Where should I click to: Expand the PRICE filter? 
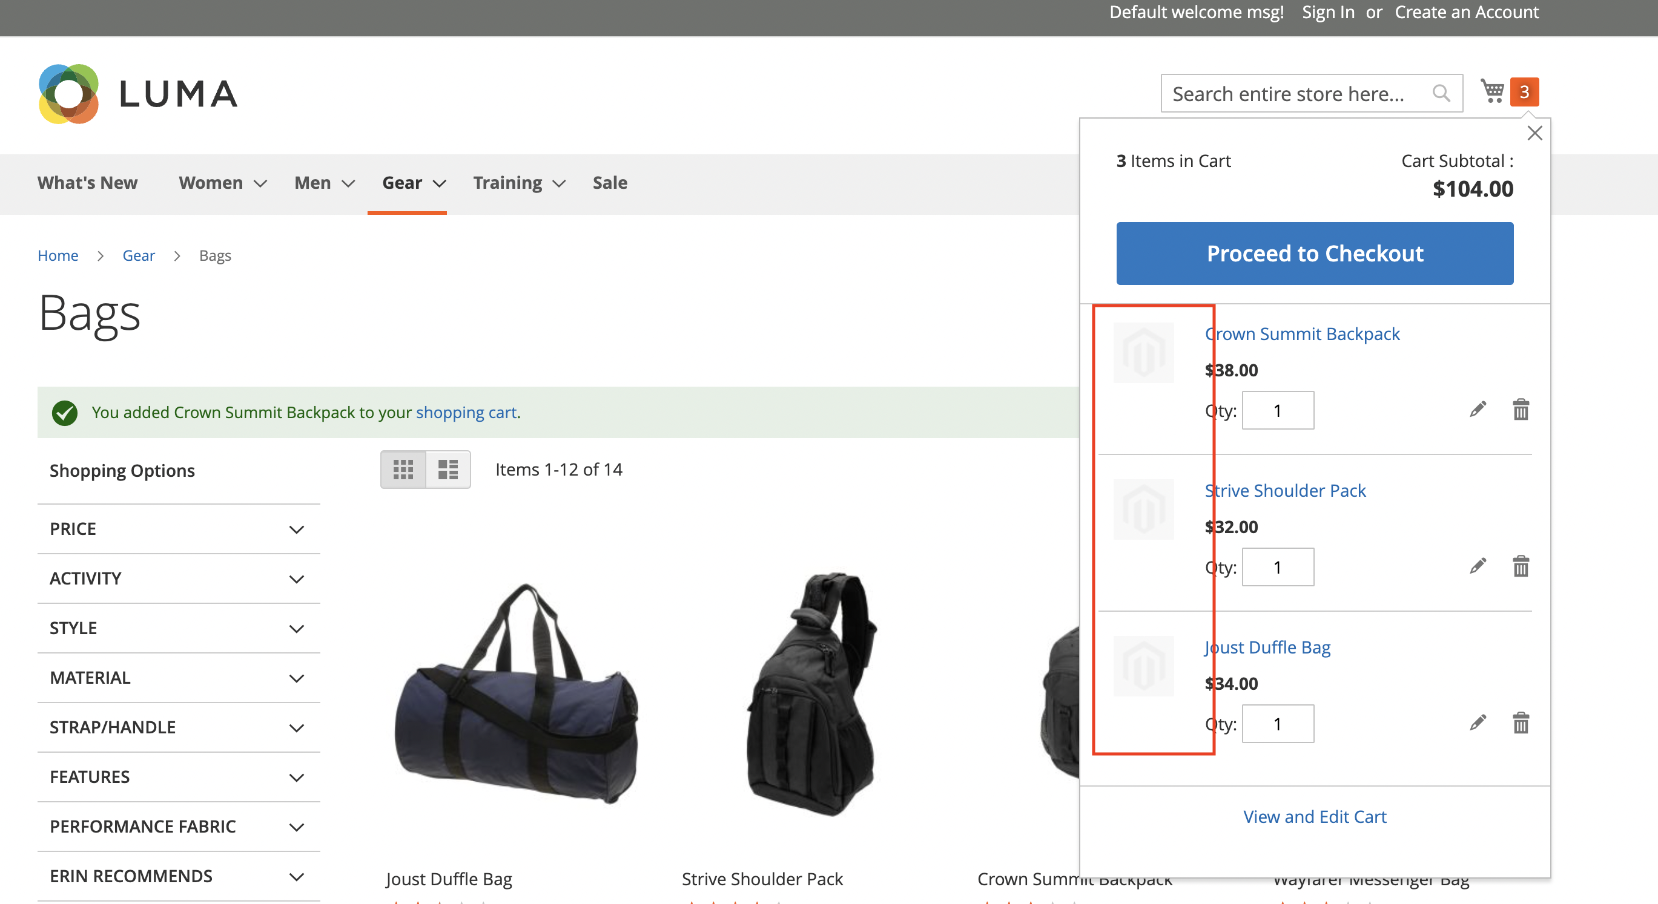[x=178, y=528]
